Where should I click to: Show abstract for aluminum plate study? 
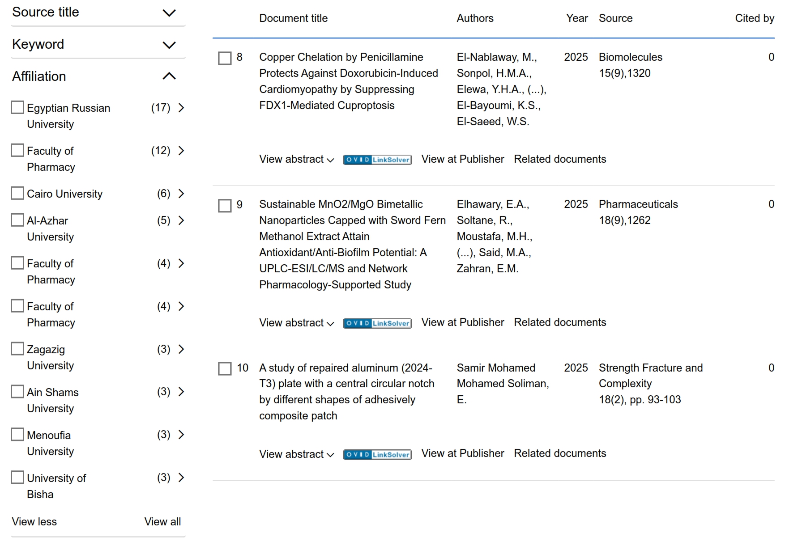pos(296,454)
